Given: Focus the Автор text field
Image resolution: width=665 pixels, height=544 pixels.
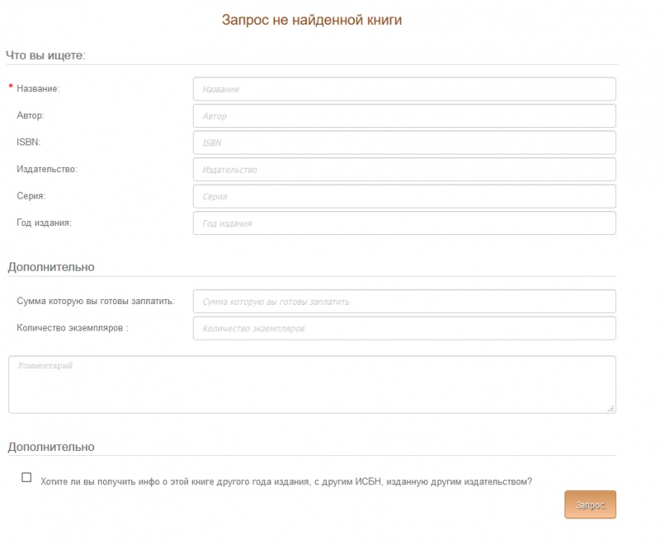Looking at the screenshot, I should pos(404,115).
